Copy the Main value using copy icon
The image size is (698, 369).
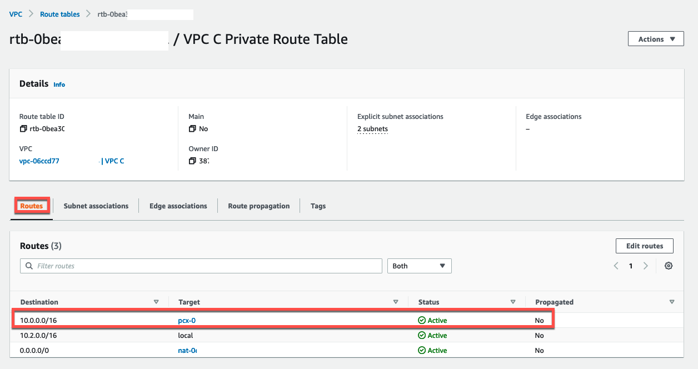point(192,129)
